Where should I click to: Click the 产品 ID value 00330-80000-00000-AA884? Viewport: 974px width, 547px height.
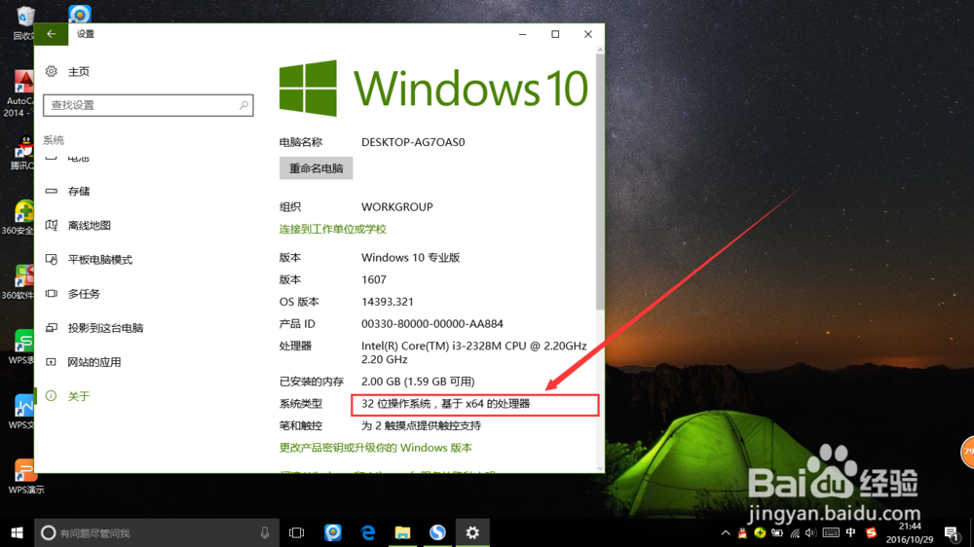pos(432,324)
